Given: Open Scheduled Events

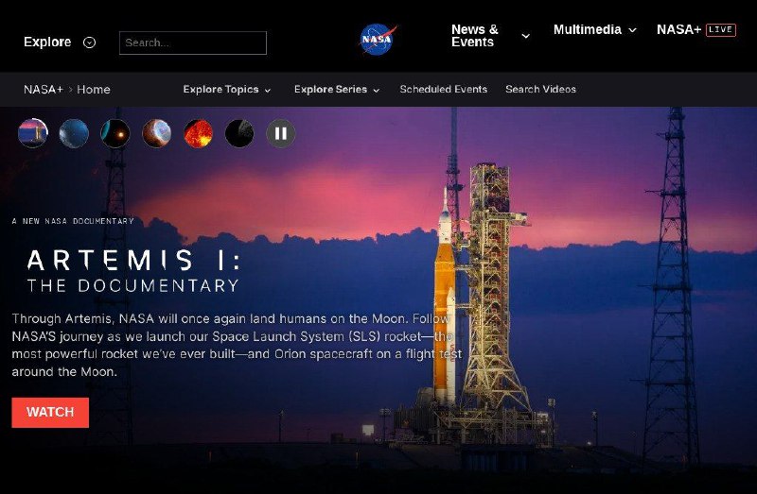Looking at the screenshot, I should [443, 89].
